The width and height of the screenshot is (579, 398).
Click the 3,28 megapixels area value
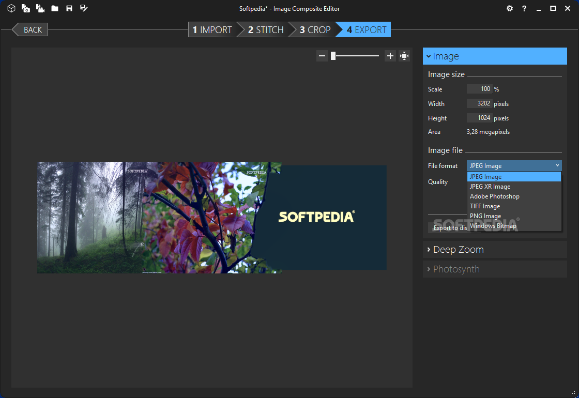pyautogui.click(x=488, y=132)
